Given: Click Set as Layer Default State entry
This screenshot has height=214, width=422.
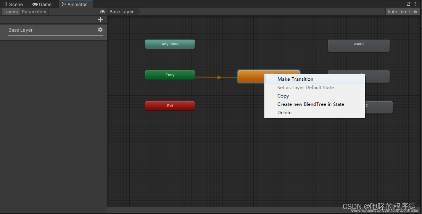Looking at the screenshot, I should (315, 88).
